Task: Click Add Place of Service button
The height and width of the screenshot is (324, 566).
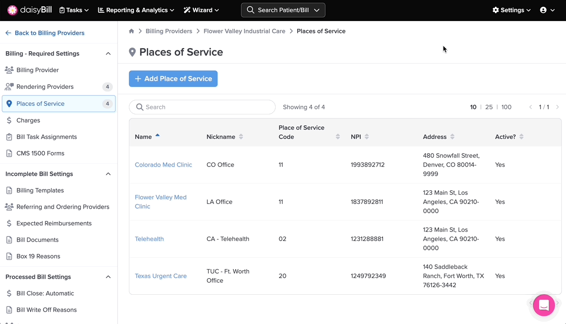Action: [173, 79]
